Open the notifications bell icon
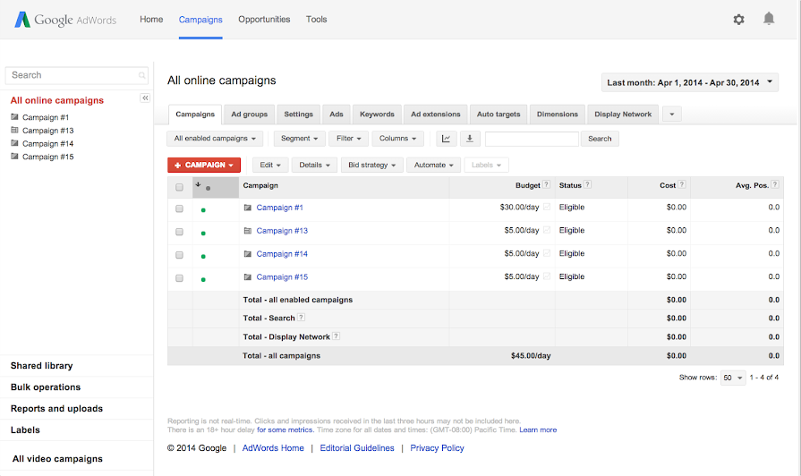This screenshot has height=476, width=801. [x=769, y=19]
